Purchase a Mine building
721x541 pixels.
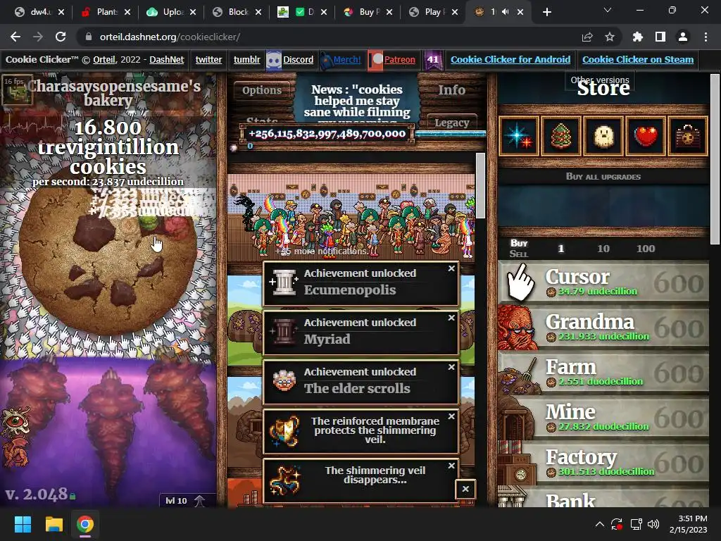[603, 417]
